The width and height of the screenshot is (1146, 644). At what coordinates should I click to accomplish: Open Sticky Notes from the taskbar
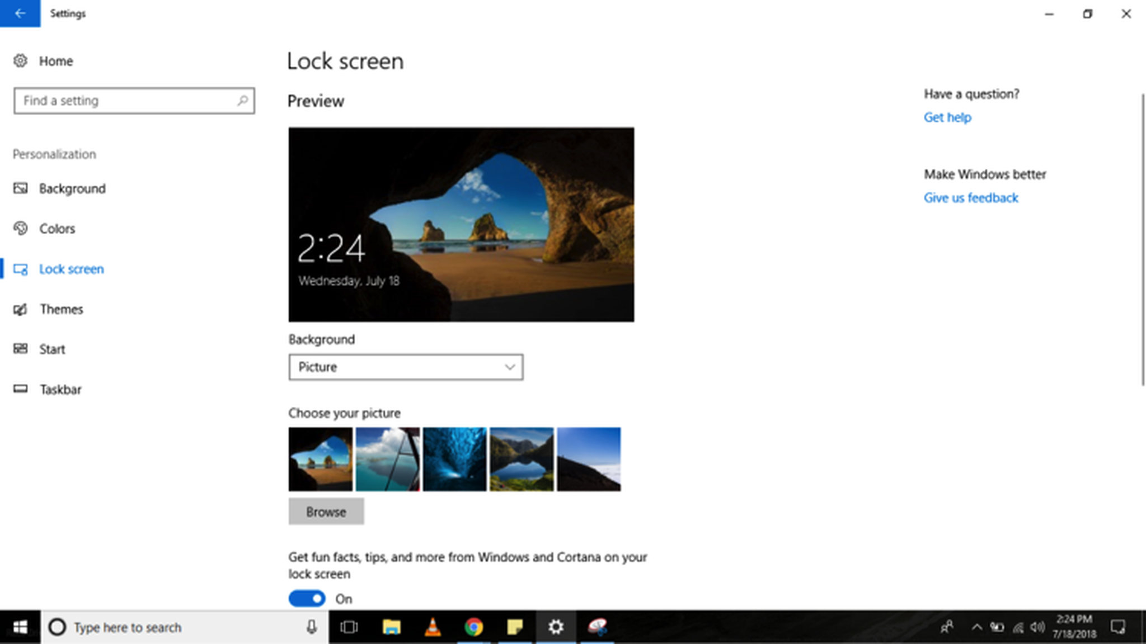[515, 627]
